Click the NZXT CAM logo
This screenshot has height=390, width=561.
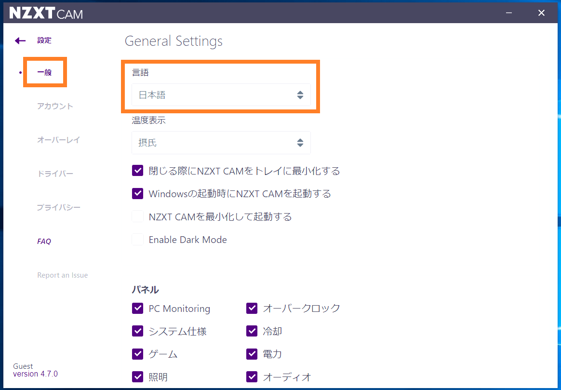tap(46, 13)
